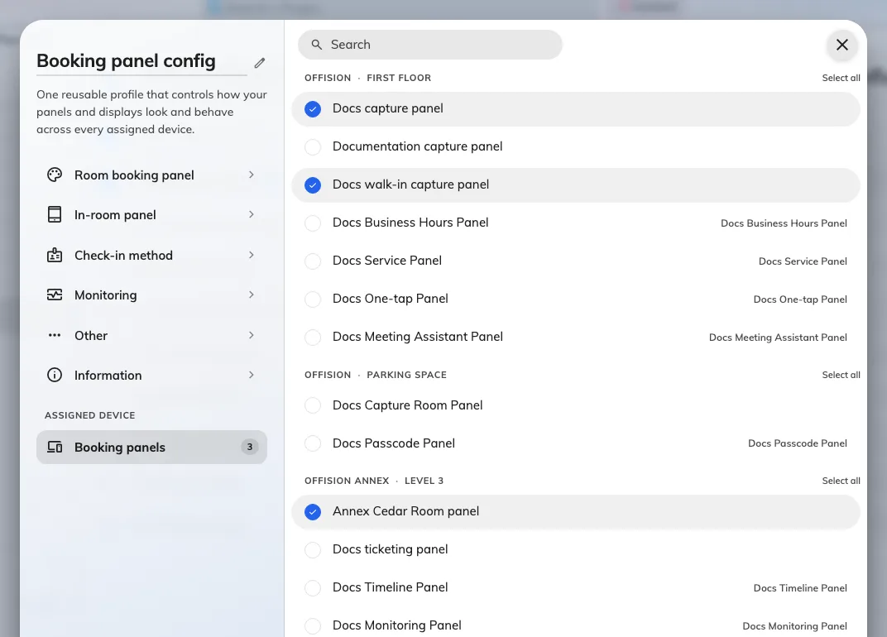This screenshot has width=887, height=637.
Task: Check the Documentation capture panel checkbox
Action: click(313, 147)
